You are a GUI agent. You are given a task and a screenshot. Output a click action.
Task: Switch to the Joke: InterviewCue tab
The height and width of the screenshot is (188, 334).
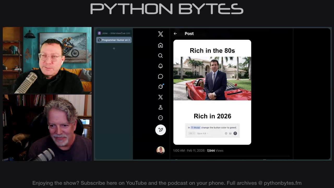click(x=114, y=33)
